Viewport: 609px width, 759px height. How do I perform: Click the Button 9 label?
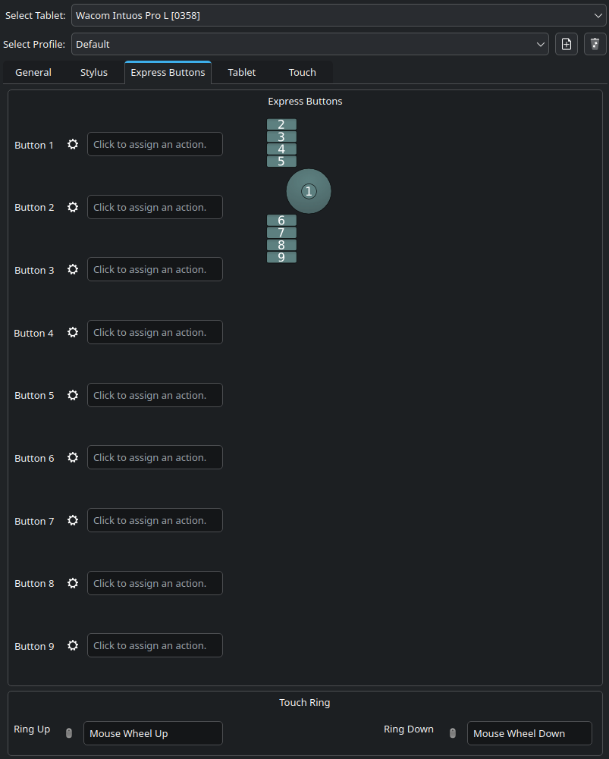[x=34, y=646]
